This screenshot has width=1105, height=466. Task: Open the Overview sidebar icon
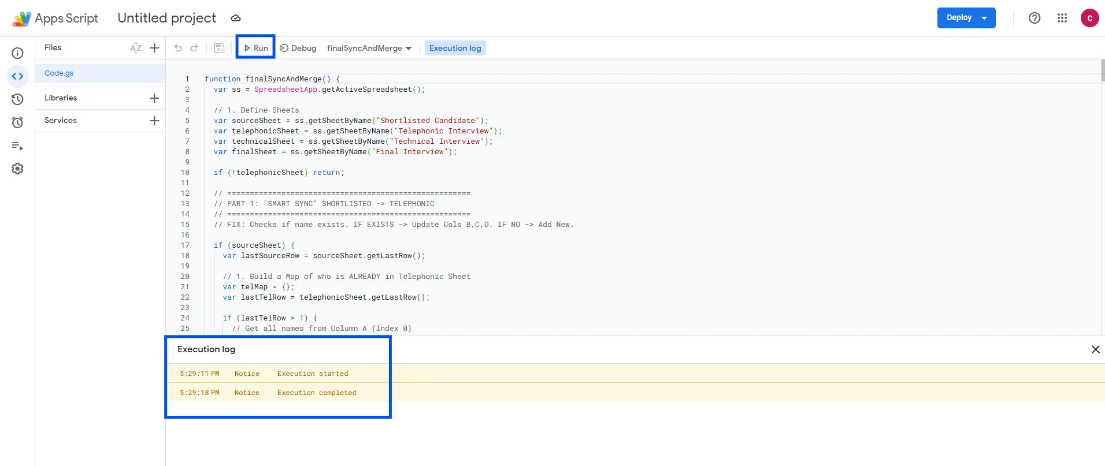coord(17,53)
